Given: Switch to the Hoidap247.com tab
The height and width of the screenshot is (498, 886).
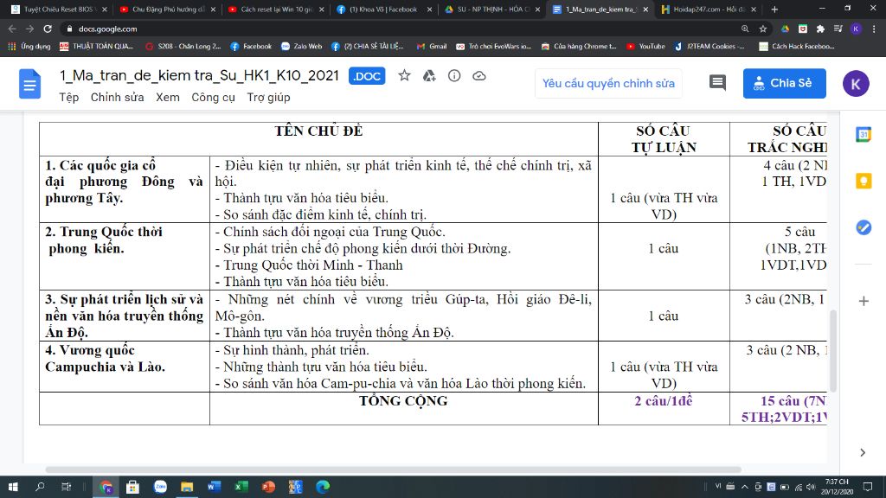Looking at the screenshot, I should pyautogui.click(x=709, y=9).
